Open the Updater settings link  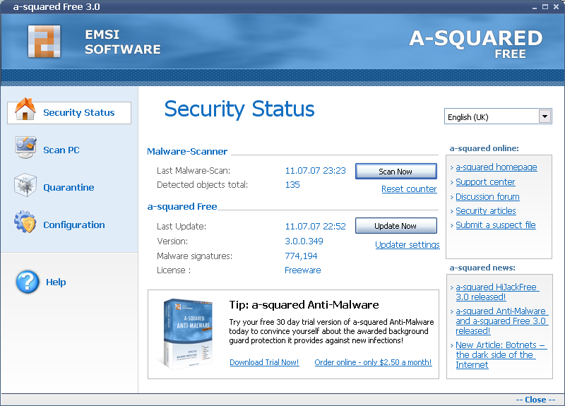408,245
